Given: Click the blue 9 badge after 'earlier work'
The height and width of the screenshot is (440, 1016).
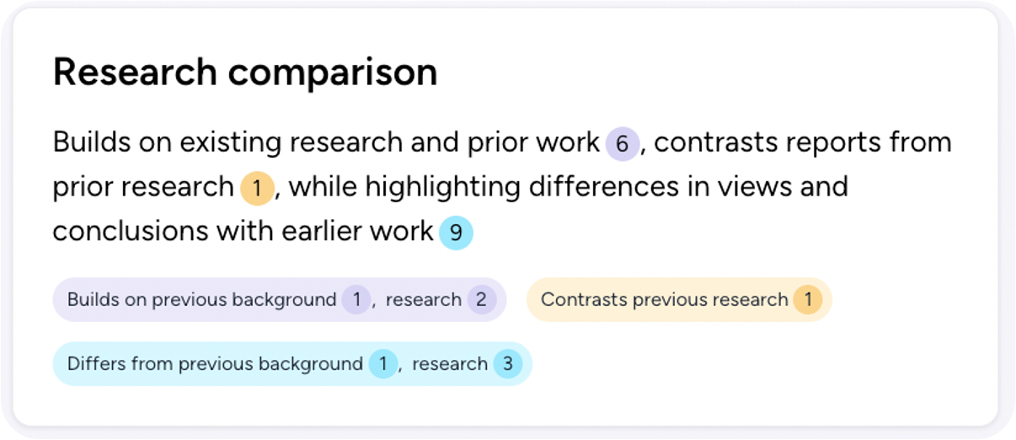Looking at the screenshot, I should 456,233.
